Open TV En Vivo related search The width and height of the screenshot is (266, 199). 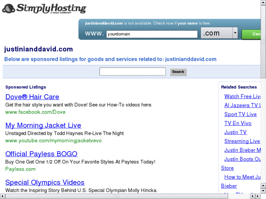[x=238, y=123]
